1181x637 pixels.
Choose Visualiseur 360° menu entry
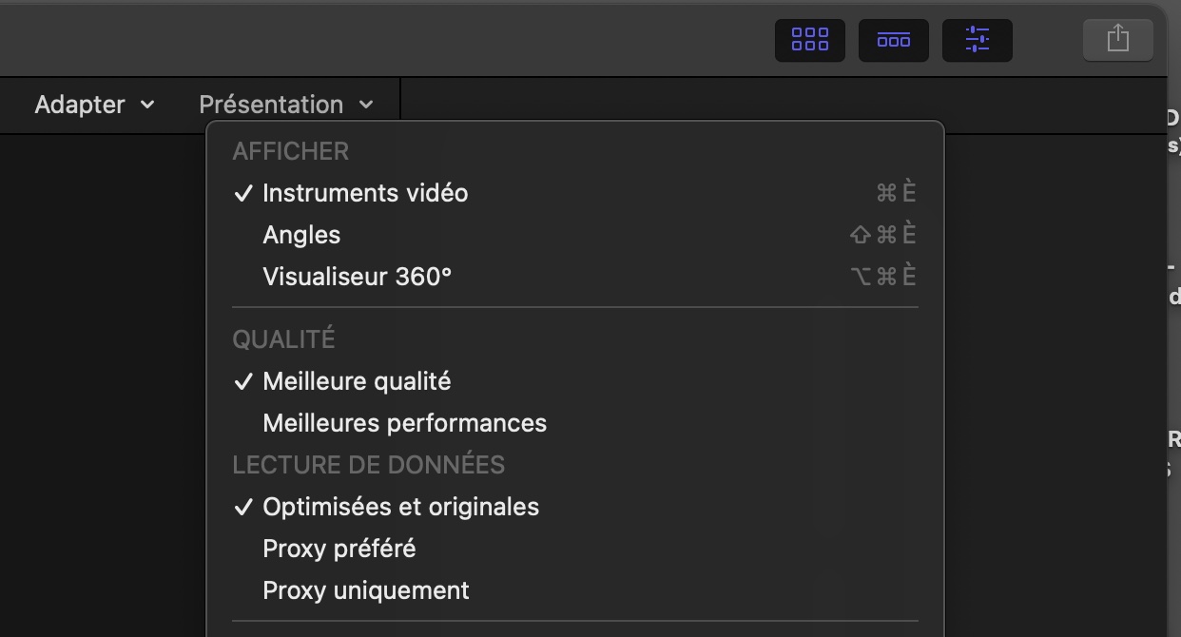pyautogui.click(x=575, y=277)
